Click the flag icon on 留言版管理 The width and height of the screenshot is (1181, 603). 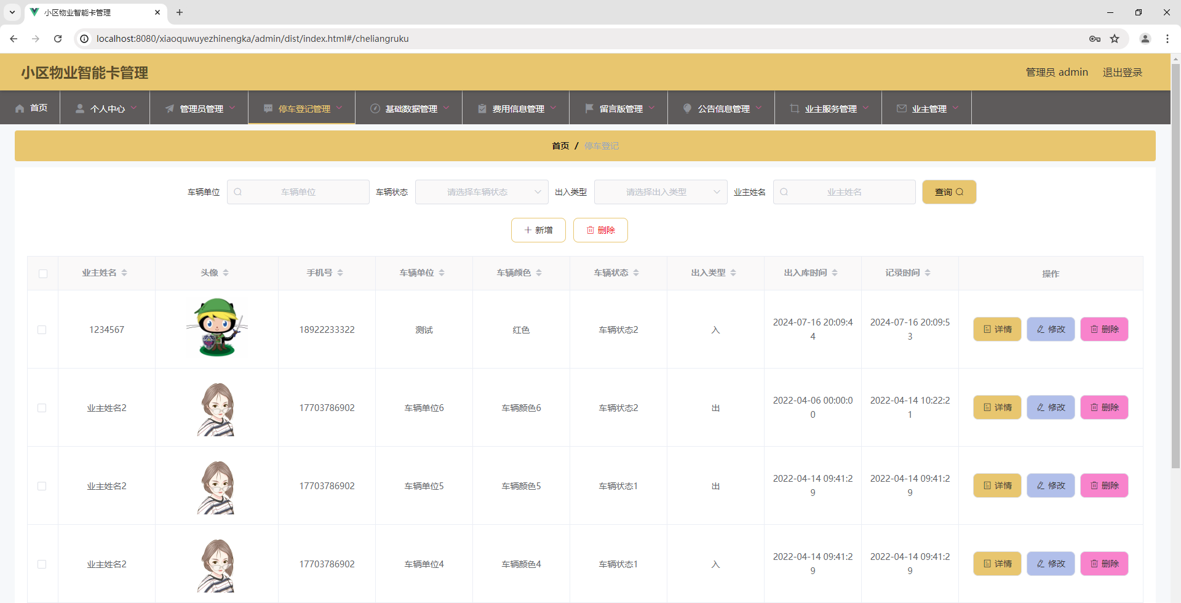click(x=588, y=108)
